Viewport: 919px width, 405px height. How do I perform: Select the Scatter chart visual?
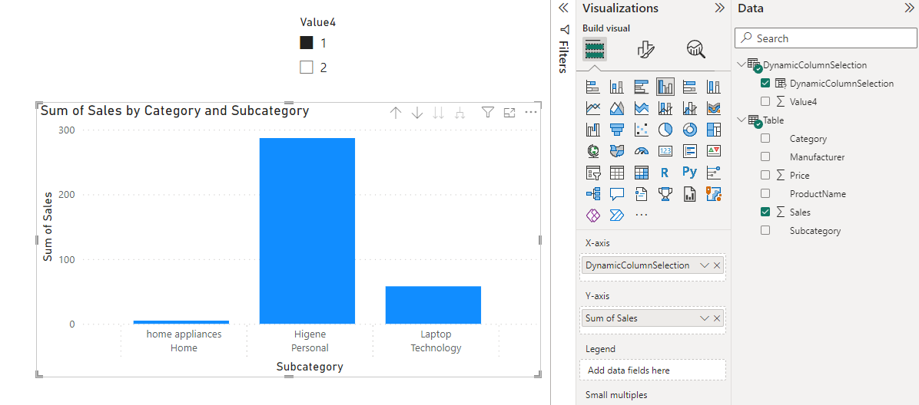tap(641, 130)
